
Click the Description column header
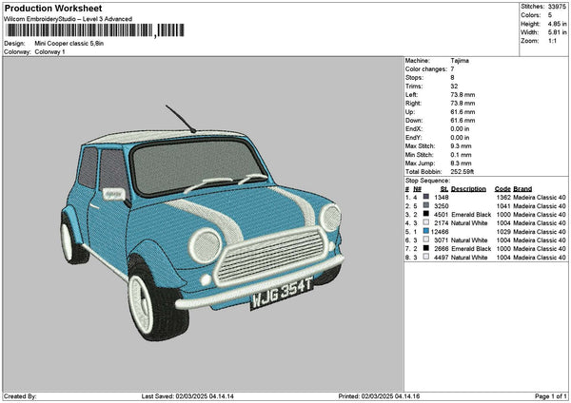coord(468,188)
